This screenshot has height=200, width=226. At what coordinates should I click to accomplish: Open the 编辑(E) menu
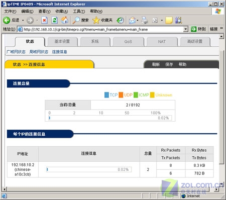point(27,12)
